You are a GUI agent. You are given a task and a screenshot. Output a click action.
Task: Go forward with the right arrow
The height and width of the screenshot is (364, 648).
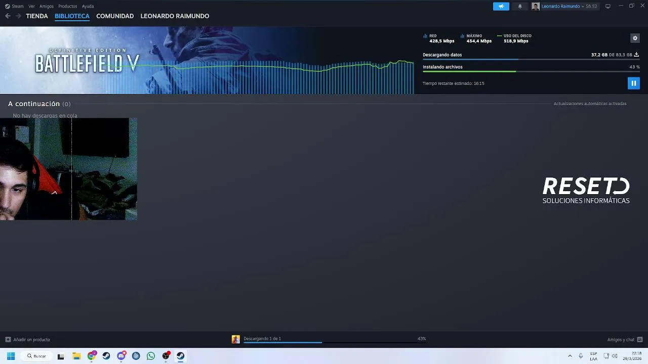pyautogui.click(x=18, y=16)
